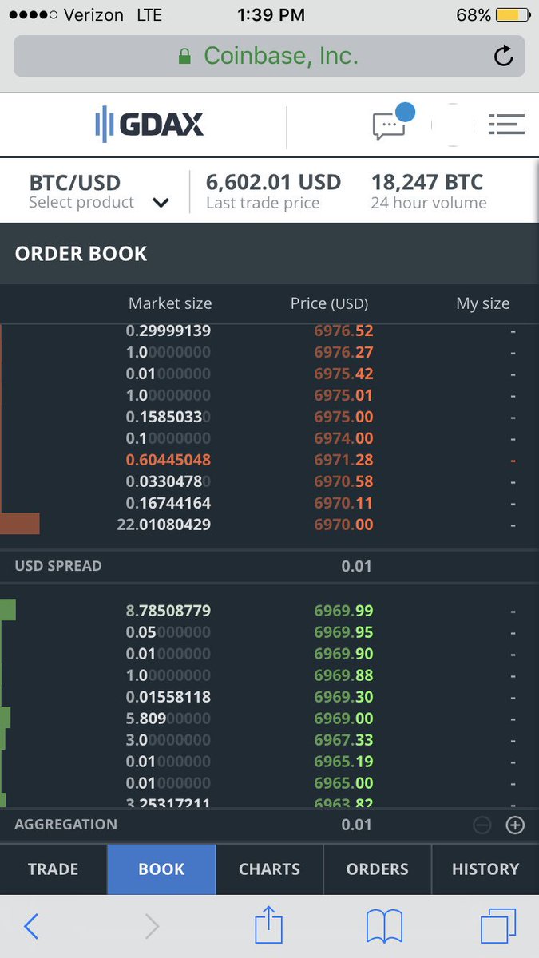Open the GDAX logo home link

point(149,125)
